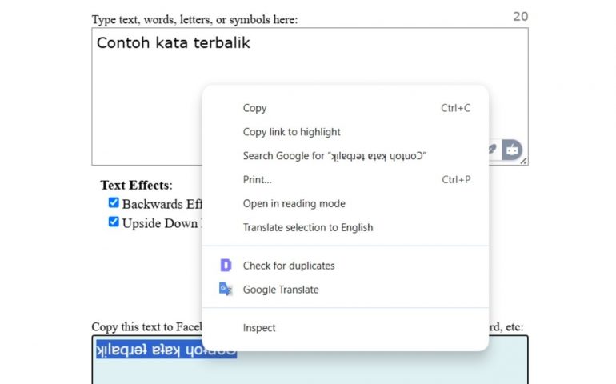Viewport: 616px width, 384px height.
Task: Select Translate selection to English
Action: tap(307, 228)
